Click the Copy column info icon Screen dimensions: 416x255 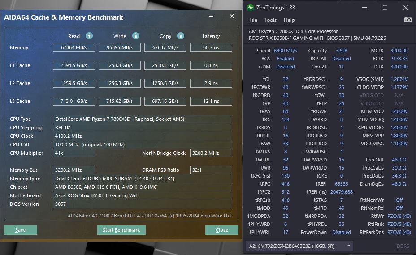pyautogui.click(x=181, y=36)
